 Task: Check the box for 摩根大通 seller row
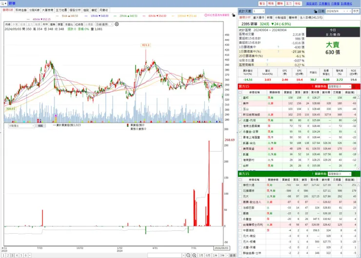240,185
